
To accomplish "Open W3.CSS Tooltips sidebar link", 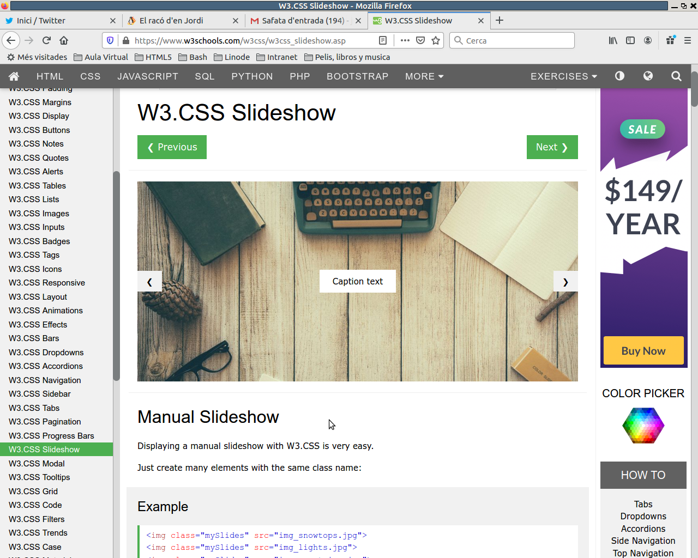I will pyautogui.click(x=39, y=477).
